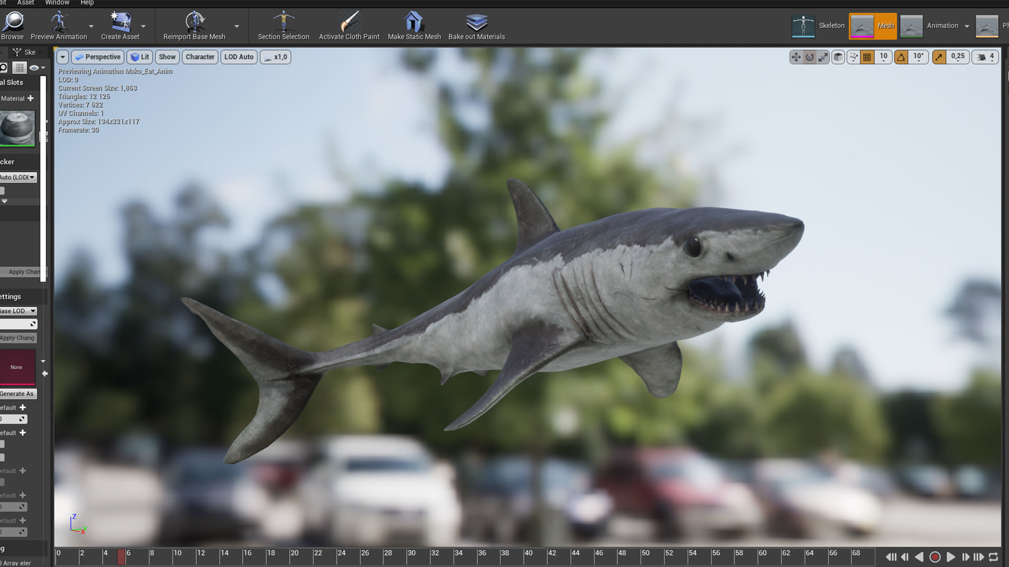Expand Preview Animation dropdown arrow
Viewport: 1009px width, 567px height.
tap(91, 26)
